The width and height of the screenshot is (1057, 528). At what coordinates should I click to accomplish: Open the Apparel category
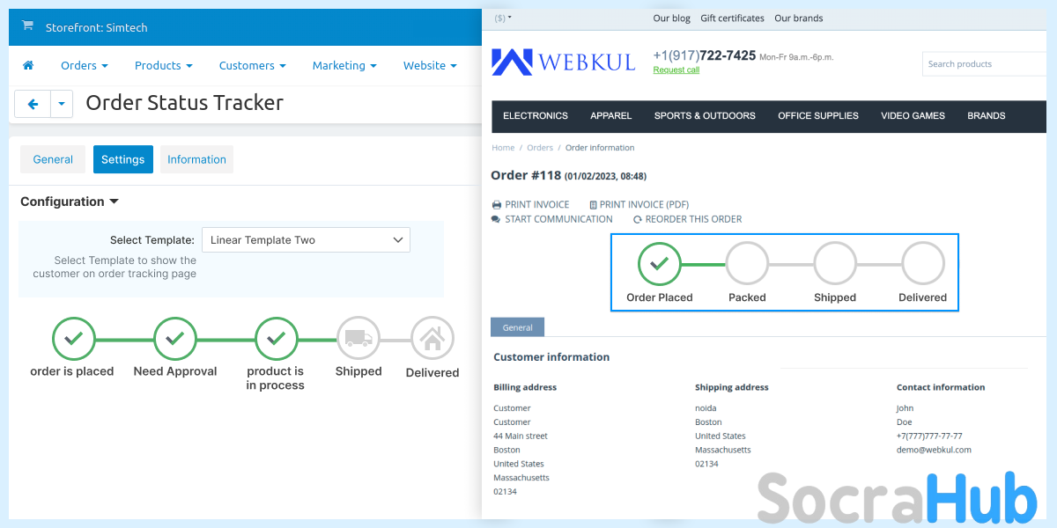611,115
